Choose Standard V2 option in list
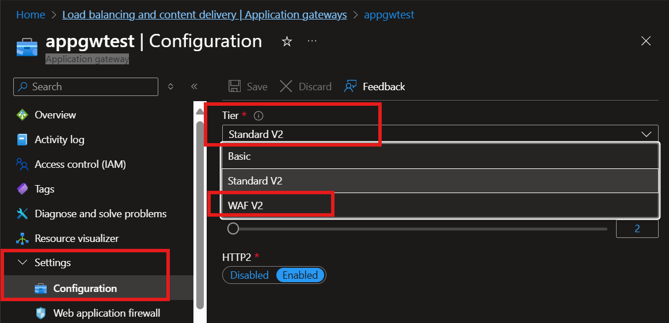The height and width of the screenshot is (323, 669). [440, 180]
